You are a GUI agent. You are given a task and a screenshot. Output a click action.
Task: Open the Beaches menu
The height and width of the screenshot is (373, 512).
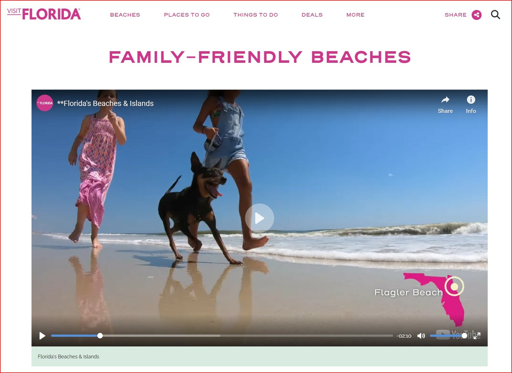[x=125, y=15]
